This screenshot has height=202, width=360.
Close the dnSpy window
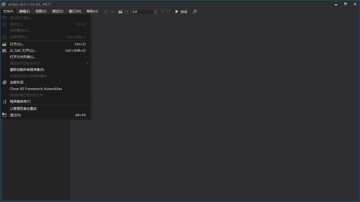(355, 4)
